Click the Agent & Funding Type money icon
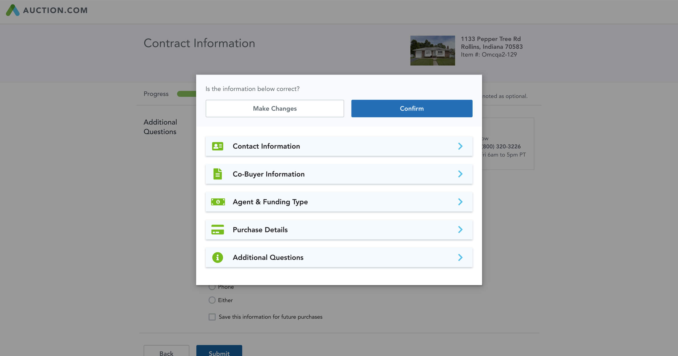Screen dimensions: 678x356 pyautogui.click(x=218, y=202)
